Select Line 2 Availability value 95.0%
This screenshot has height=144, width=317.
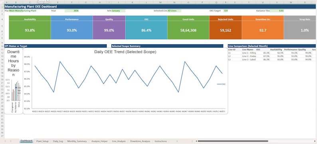click(277, 56)
